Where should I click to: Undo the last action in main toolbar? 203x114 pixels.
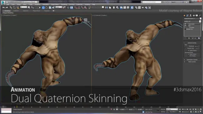click(x=3, y=7)
